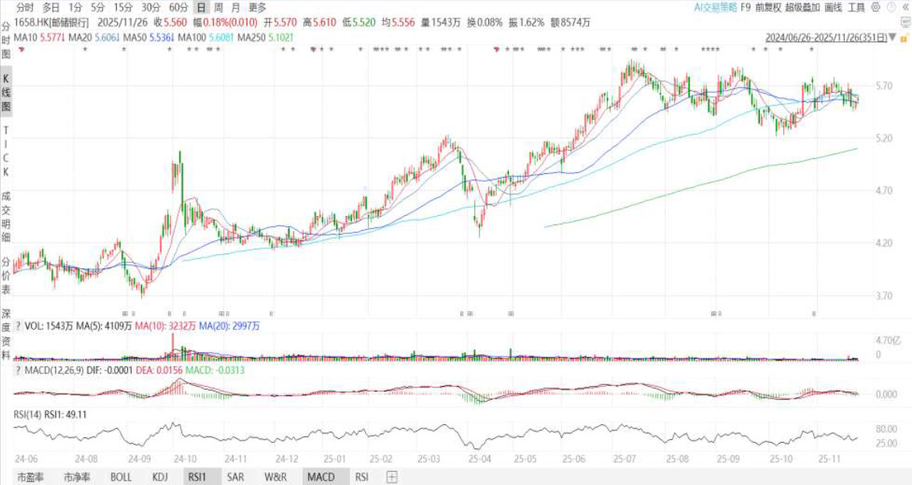The height and width of the screenshot is (485, 912).
Task: Click the question mark next to MACD(12,26,9)
Action: [20, 370]
